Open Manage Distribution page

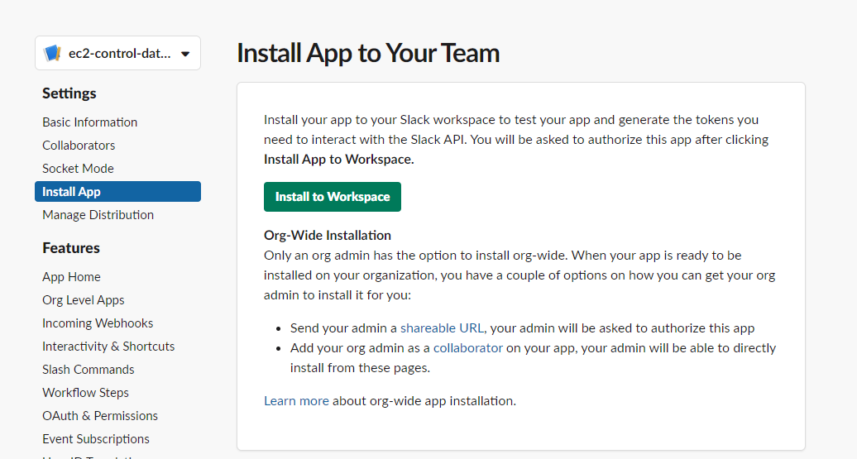[x=98, y=215]
